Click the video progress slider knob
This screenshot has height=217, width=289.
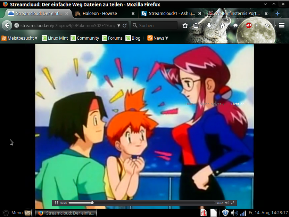(x=92, y=203)
